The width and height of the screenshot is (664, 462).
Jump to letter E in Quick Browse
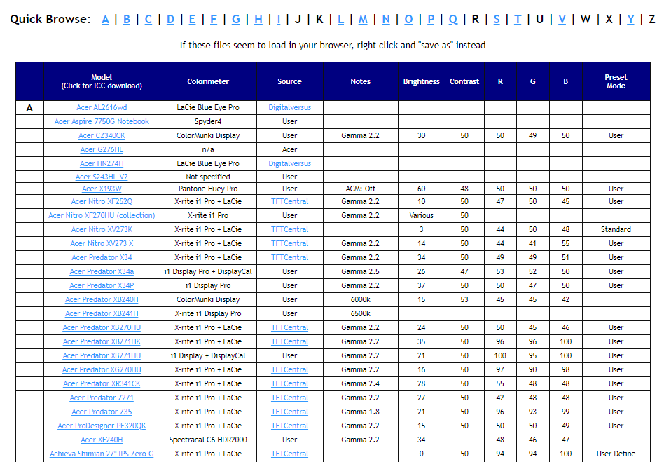192,20
